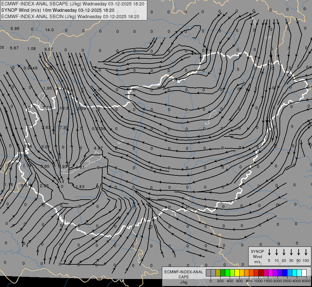
Task: Click the SYNOP Wind m/s legend label
Action: point(257,256)
